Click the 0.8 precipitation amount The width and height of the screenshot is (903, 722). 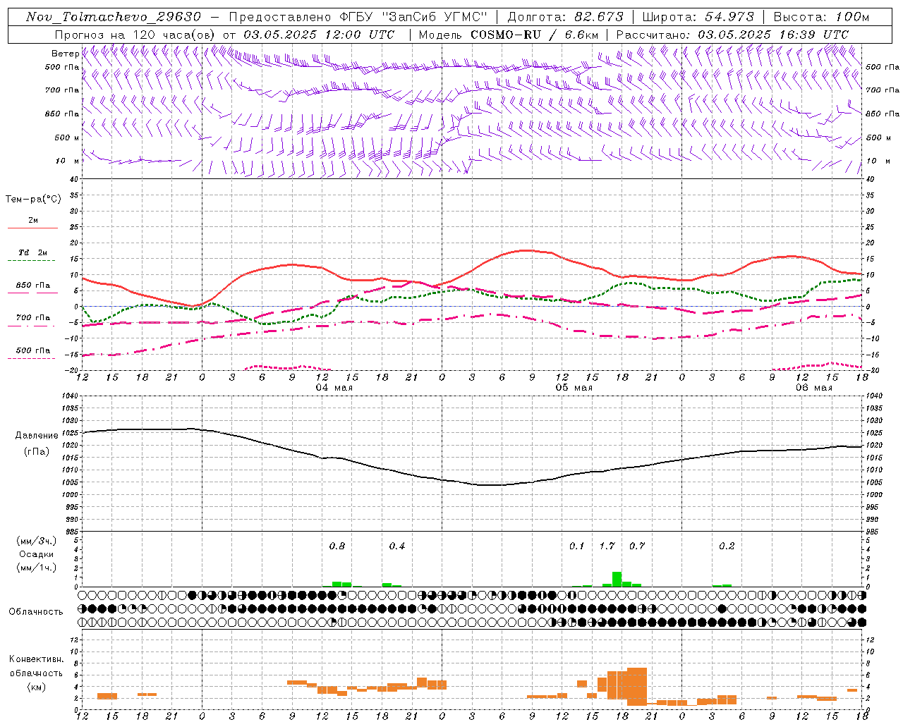pyautogui.click(x=337, y=546)
